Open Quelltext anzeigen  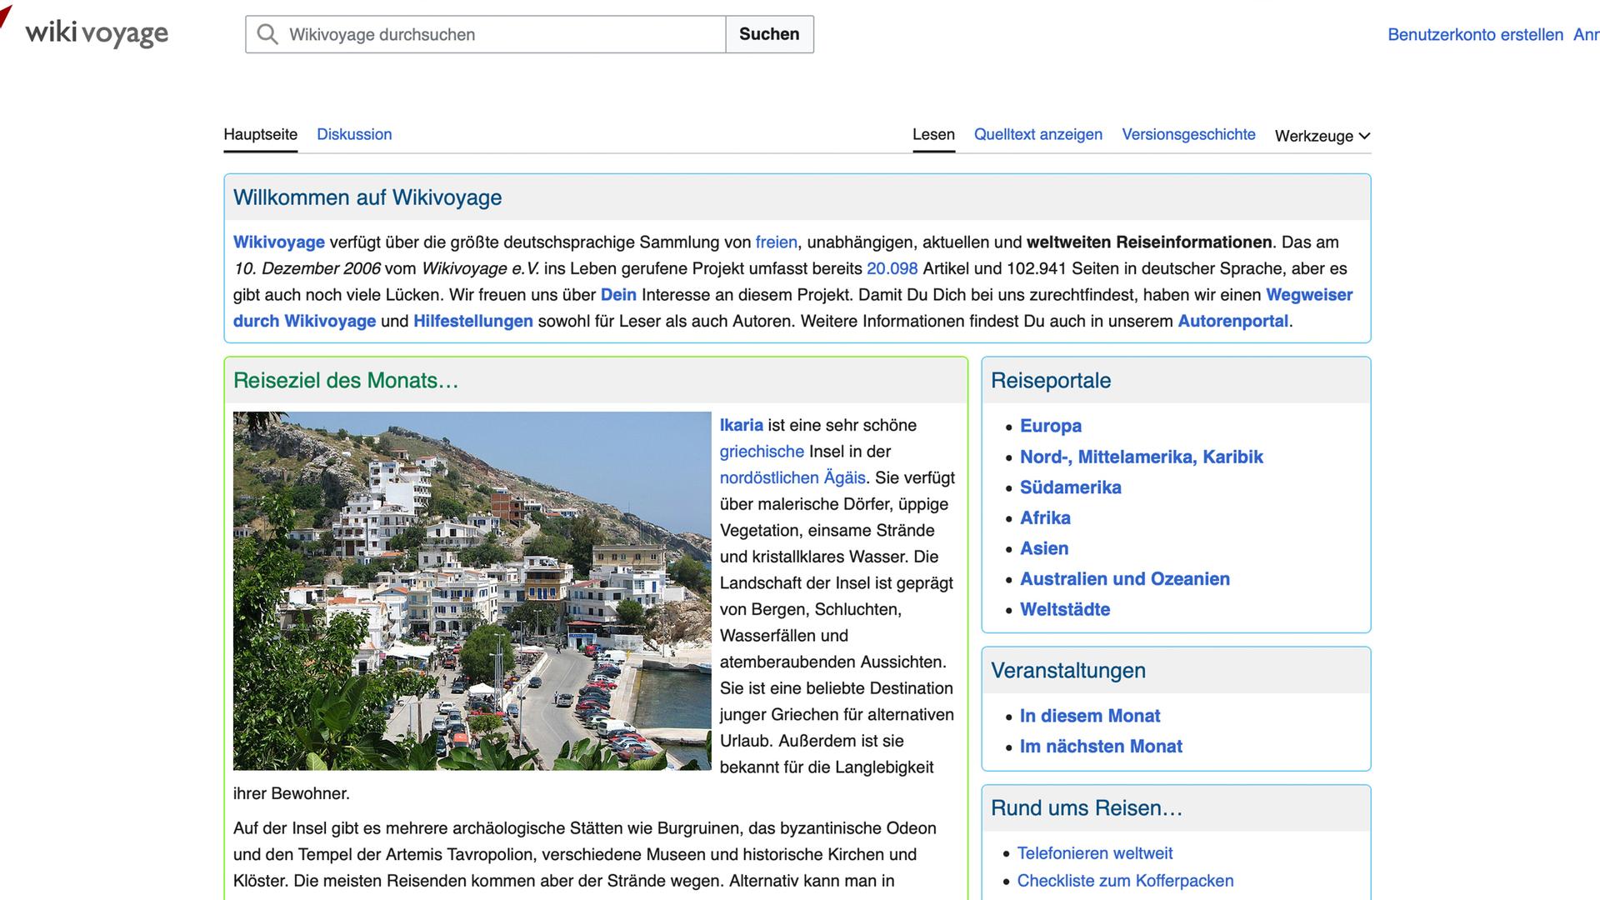(1037, 134)
